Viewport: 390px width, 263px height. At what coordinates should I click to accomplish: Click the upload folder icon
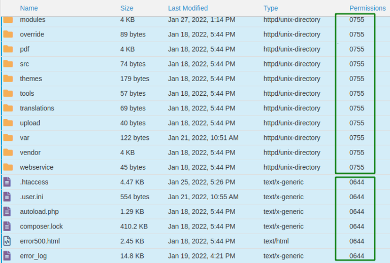(8, 123)
